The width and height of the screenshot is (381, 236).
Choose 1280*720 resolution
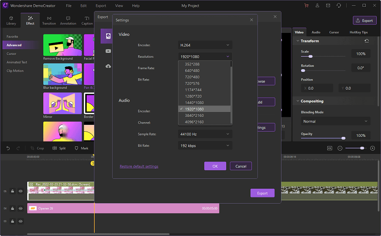coord(204,96)
